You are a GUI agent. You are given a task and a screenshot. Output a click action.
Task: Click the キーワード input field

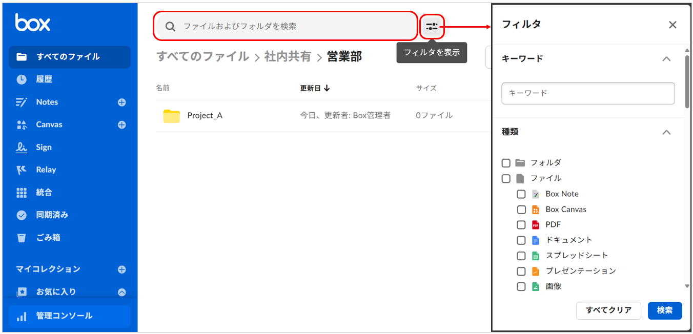point(588,94)
